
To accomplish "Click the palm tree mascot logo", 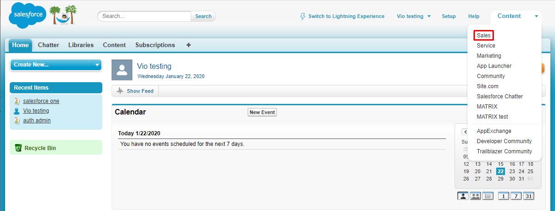I will tap(63, 15).
